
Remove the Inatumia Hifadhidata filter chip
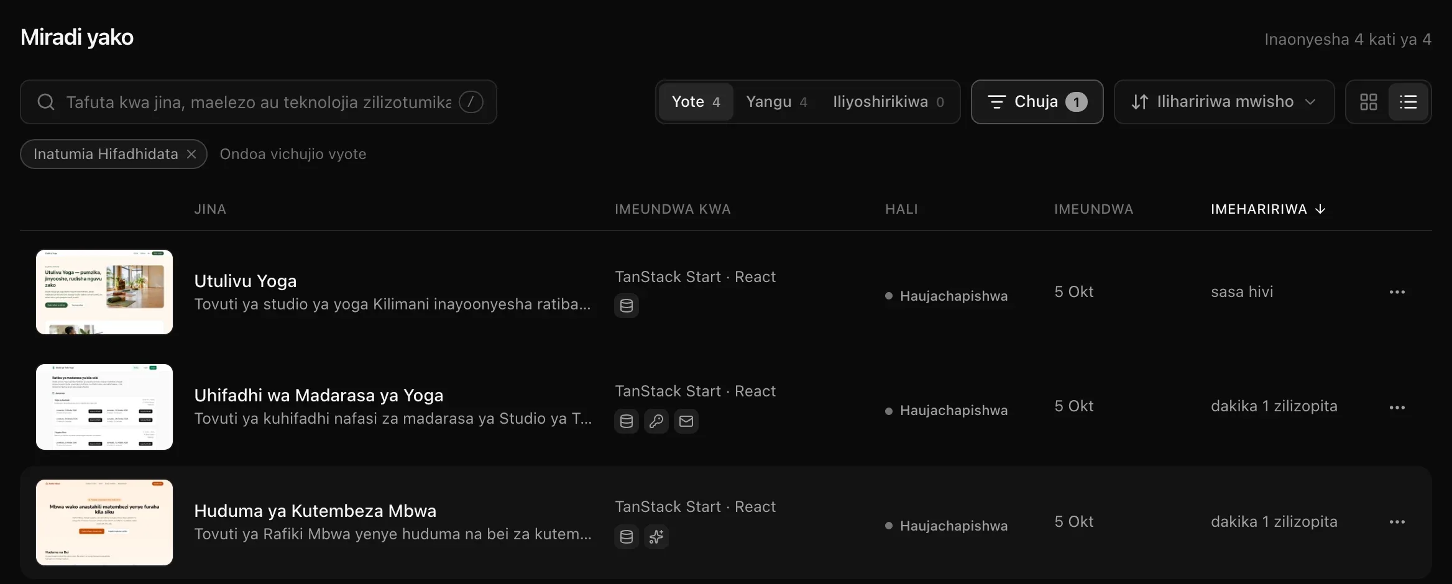(191, 154)
